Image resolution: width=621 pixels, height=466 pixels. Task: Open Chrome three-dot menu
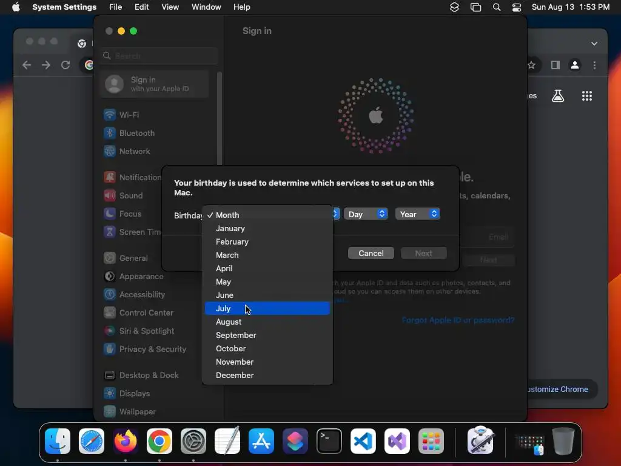[x=594, y=65]
